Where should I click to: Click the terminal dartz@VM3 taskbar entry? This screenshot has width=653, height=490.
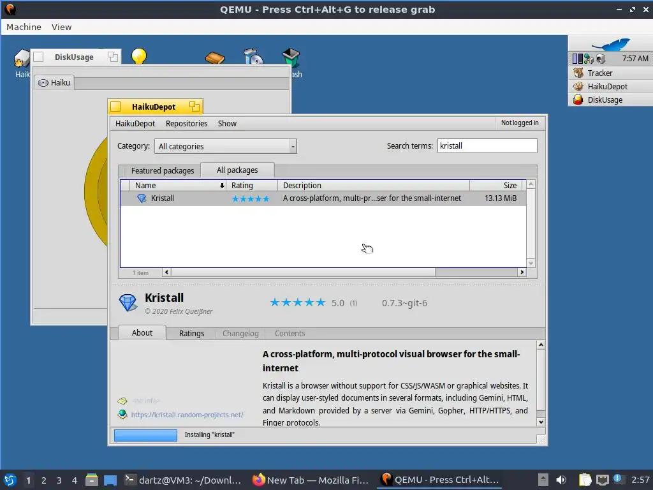click(183, 480)
